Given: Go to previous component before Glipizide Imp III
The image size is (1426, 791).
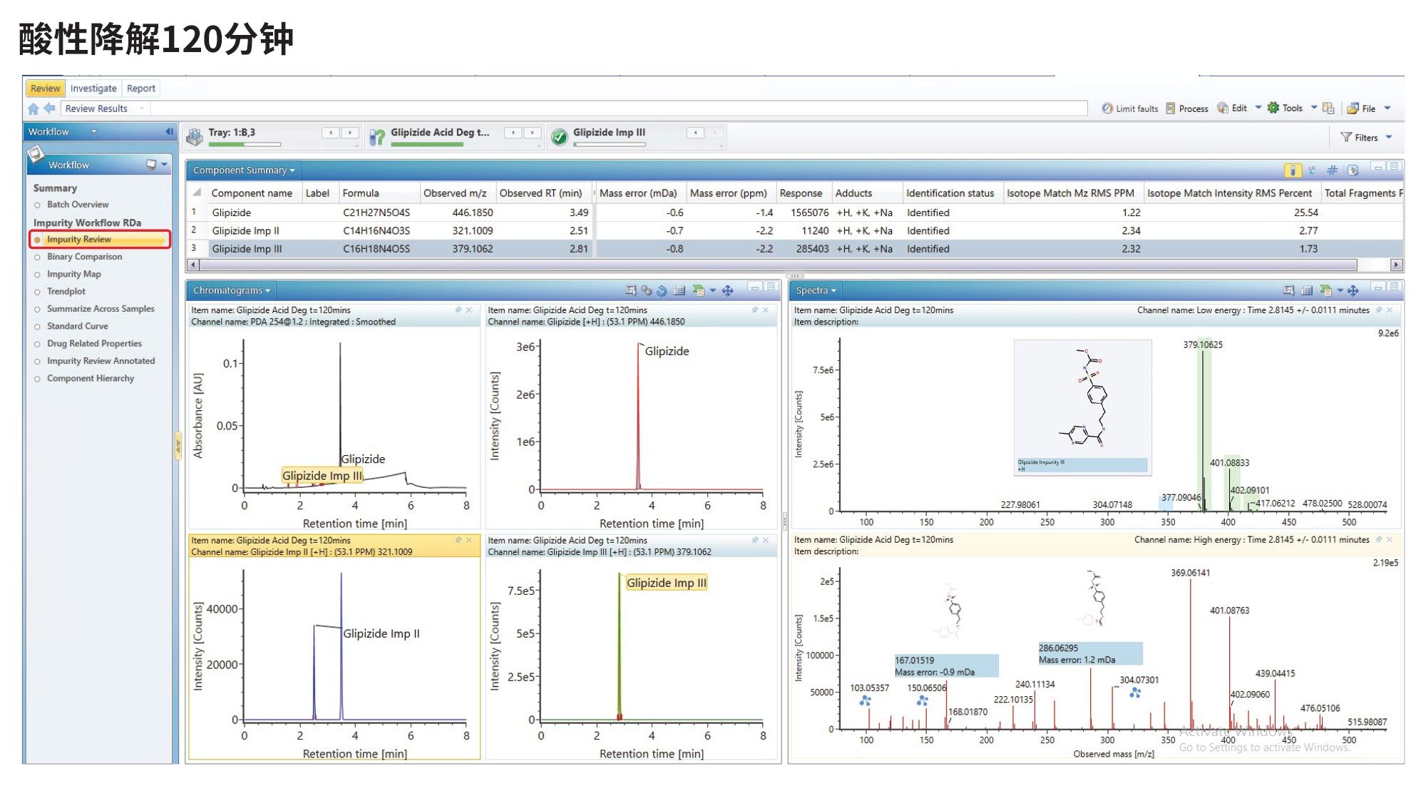Looking at the screenshot, I should click(695, 133).
